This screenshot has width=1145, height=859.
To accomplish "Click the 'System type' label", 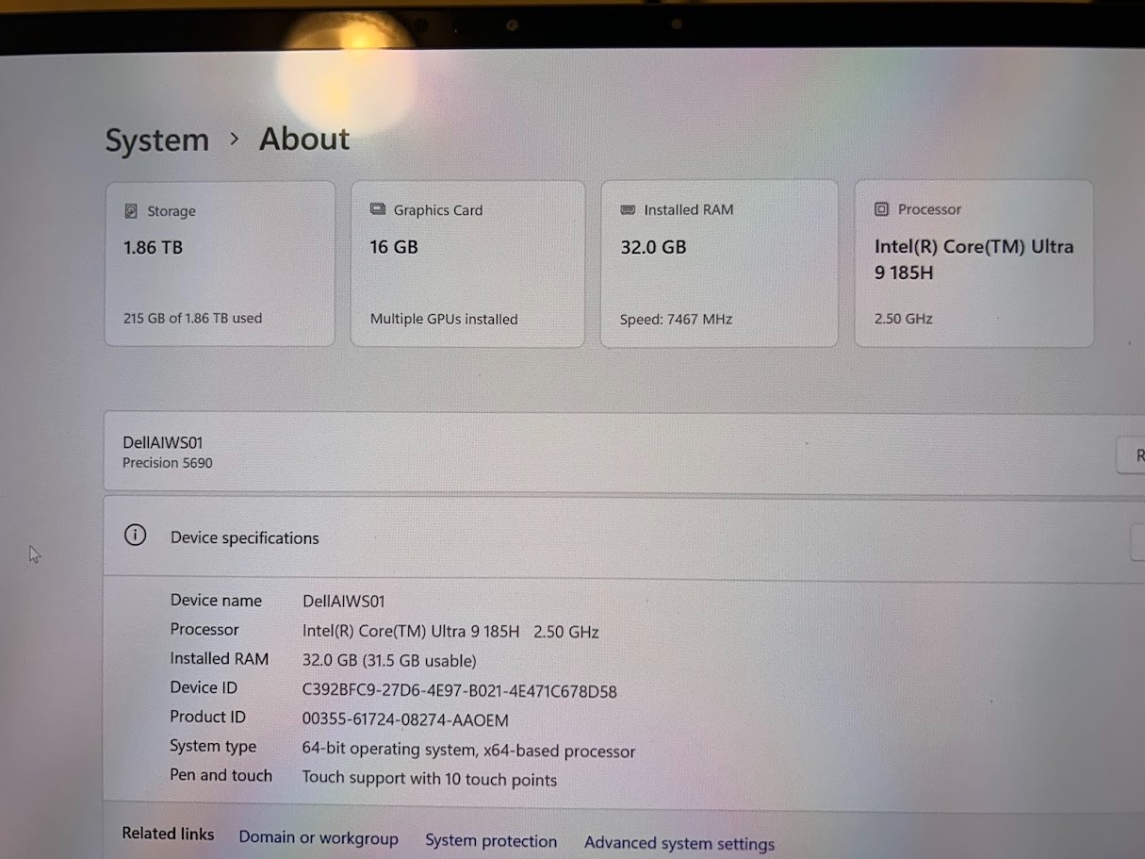I will point(213,746).
